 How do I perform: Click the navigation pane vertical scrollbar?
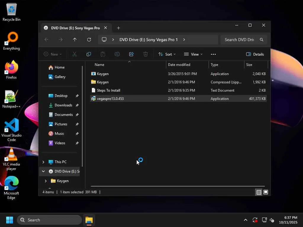[x=82, y=116]
